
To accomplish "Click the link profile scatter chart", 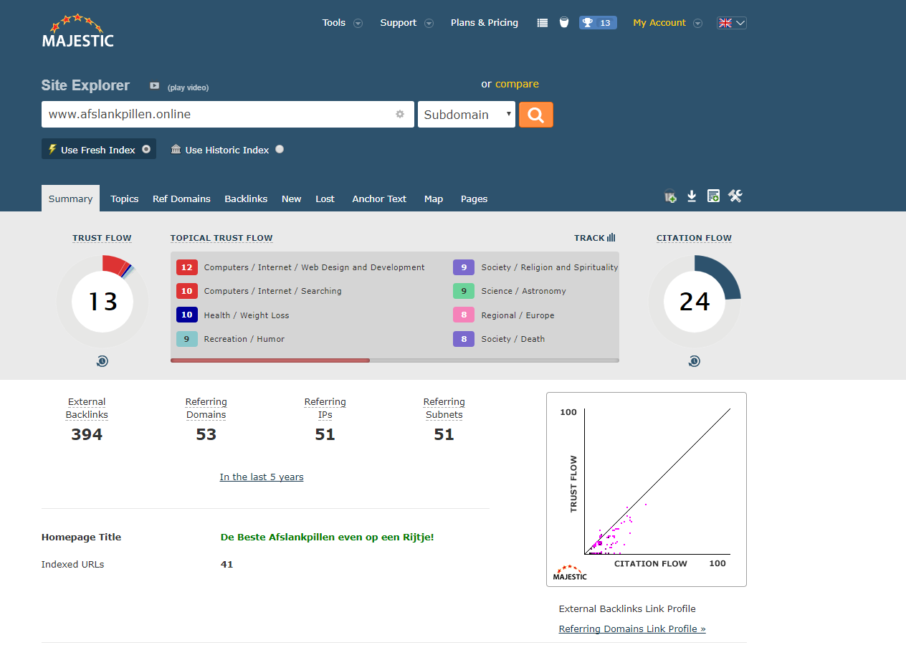I will (x=647, y=489).
